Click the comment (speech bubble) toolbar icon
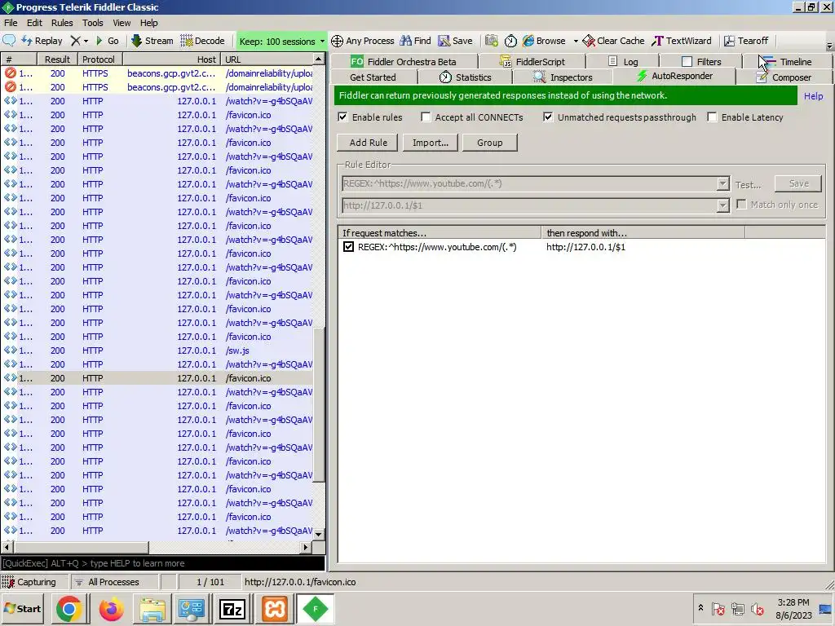835x626 pixels. click(x=9, y=41)
